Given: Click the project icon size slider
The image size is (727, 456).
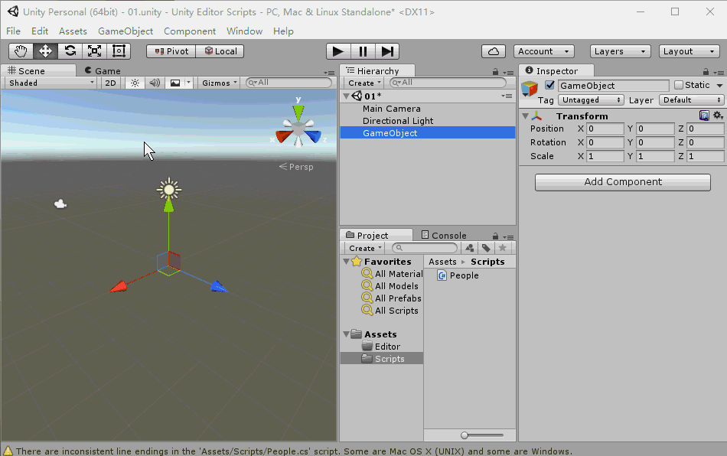Looking at the screenshot, I should pyautogui.click(x=465, y=435).
